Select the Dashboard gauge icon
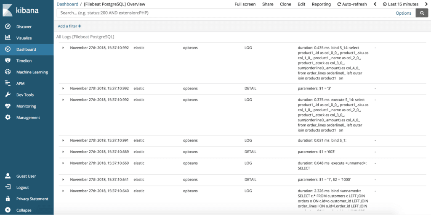The width and height of the screenshot is (431, 215). tap(8, 50)
